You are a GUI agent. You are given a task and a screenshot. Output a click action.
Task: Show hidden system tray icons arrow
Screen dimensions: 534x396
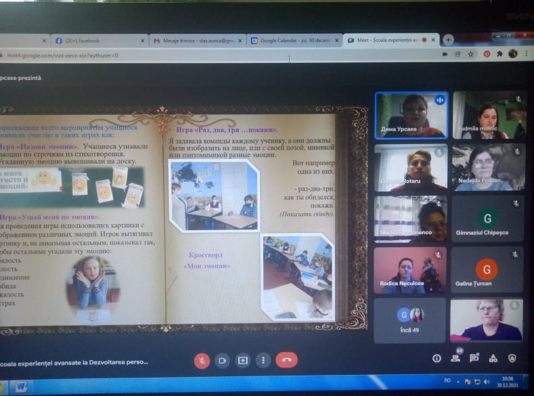[460, 382]
